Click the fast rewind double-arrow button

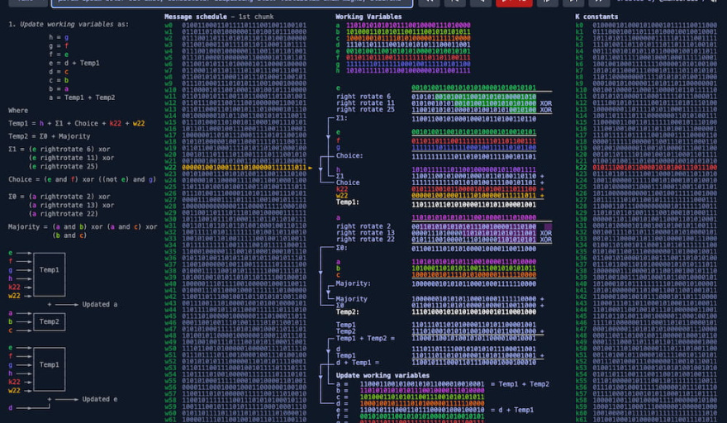tap(430, 3)
